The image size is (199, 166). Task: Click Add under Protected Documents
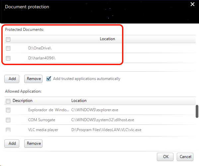pos(12,79)
